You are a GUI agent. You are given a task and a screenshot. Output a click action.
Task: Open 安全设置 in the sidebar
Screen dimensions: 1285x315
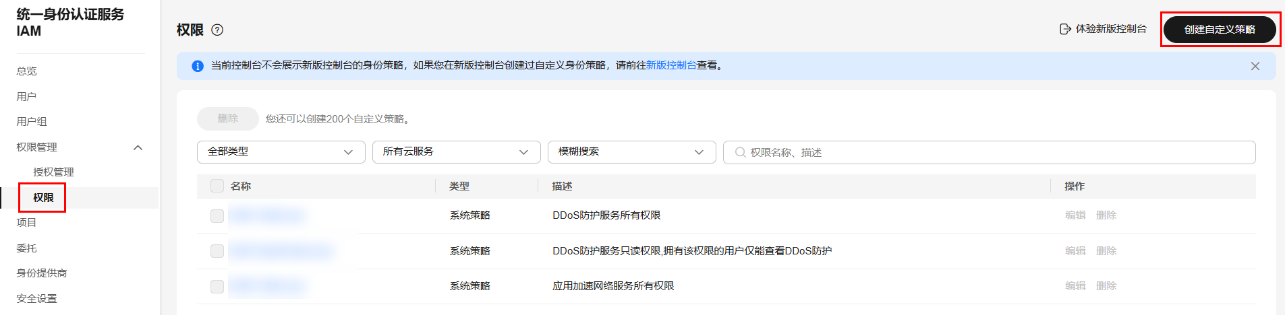pos(36,299)
